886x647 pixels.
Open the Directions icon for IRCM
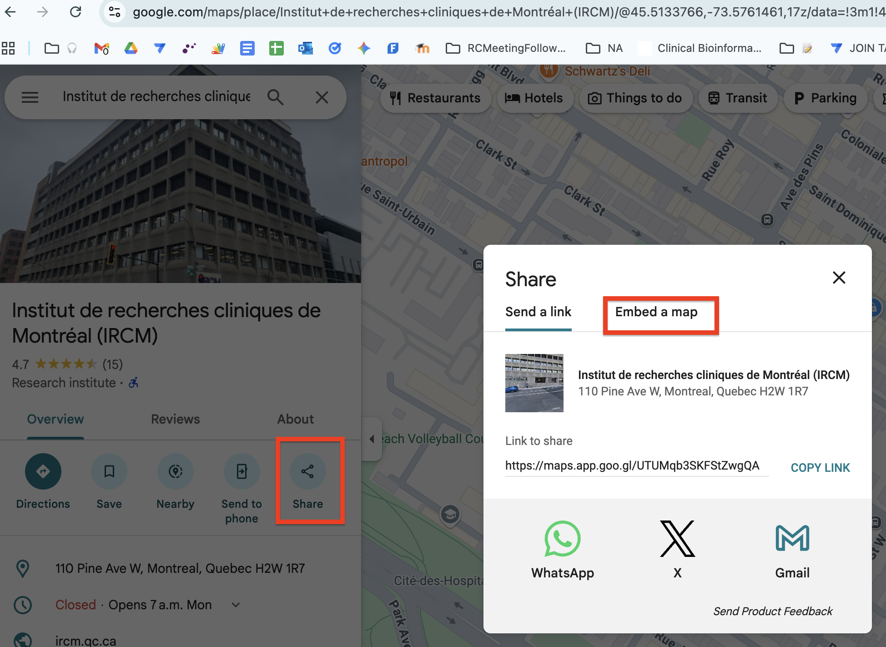coord(43,471)
